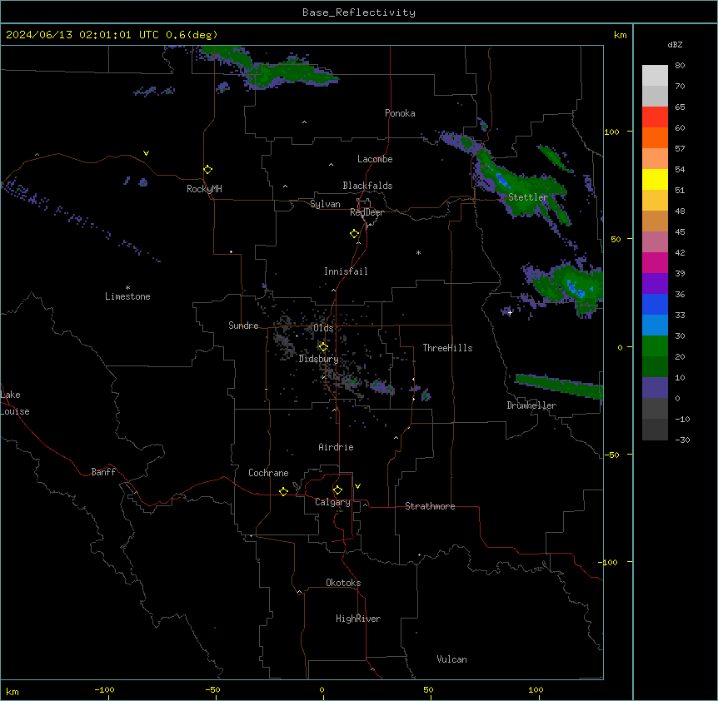Viewport: 718px width, 701px height.
Task: Click the Didsbury town label
Action: coord(319,359)
